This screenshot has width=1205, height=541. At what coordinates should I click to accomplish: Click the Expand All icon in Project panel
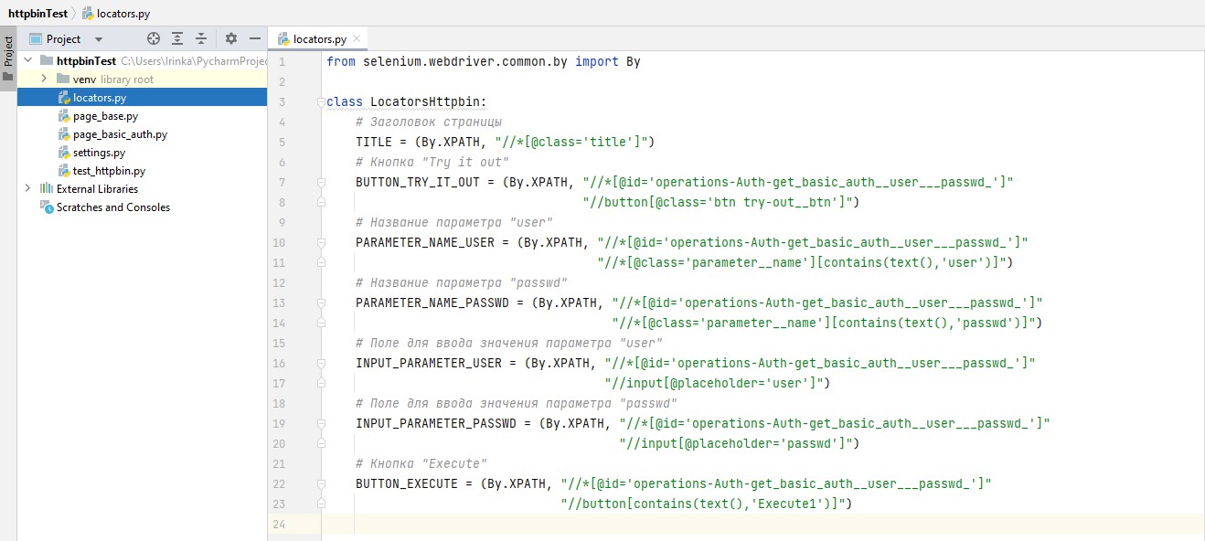(177, 39)
